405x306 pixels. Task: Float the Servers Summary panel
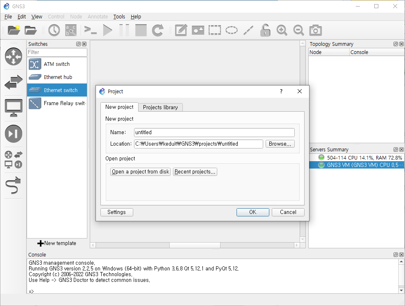coord(396,149)
